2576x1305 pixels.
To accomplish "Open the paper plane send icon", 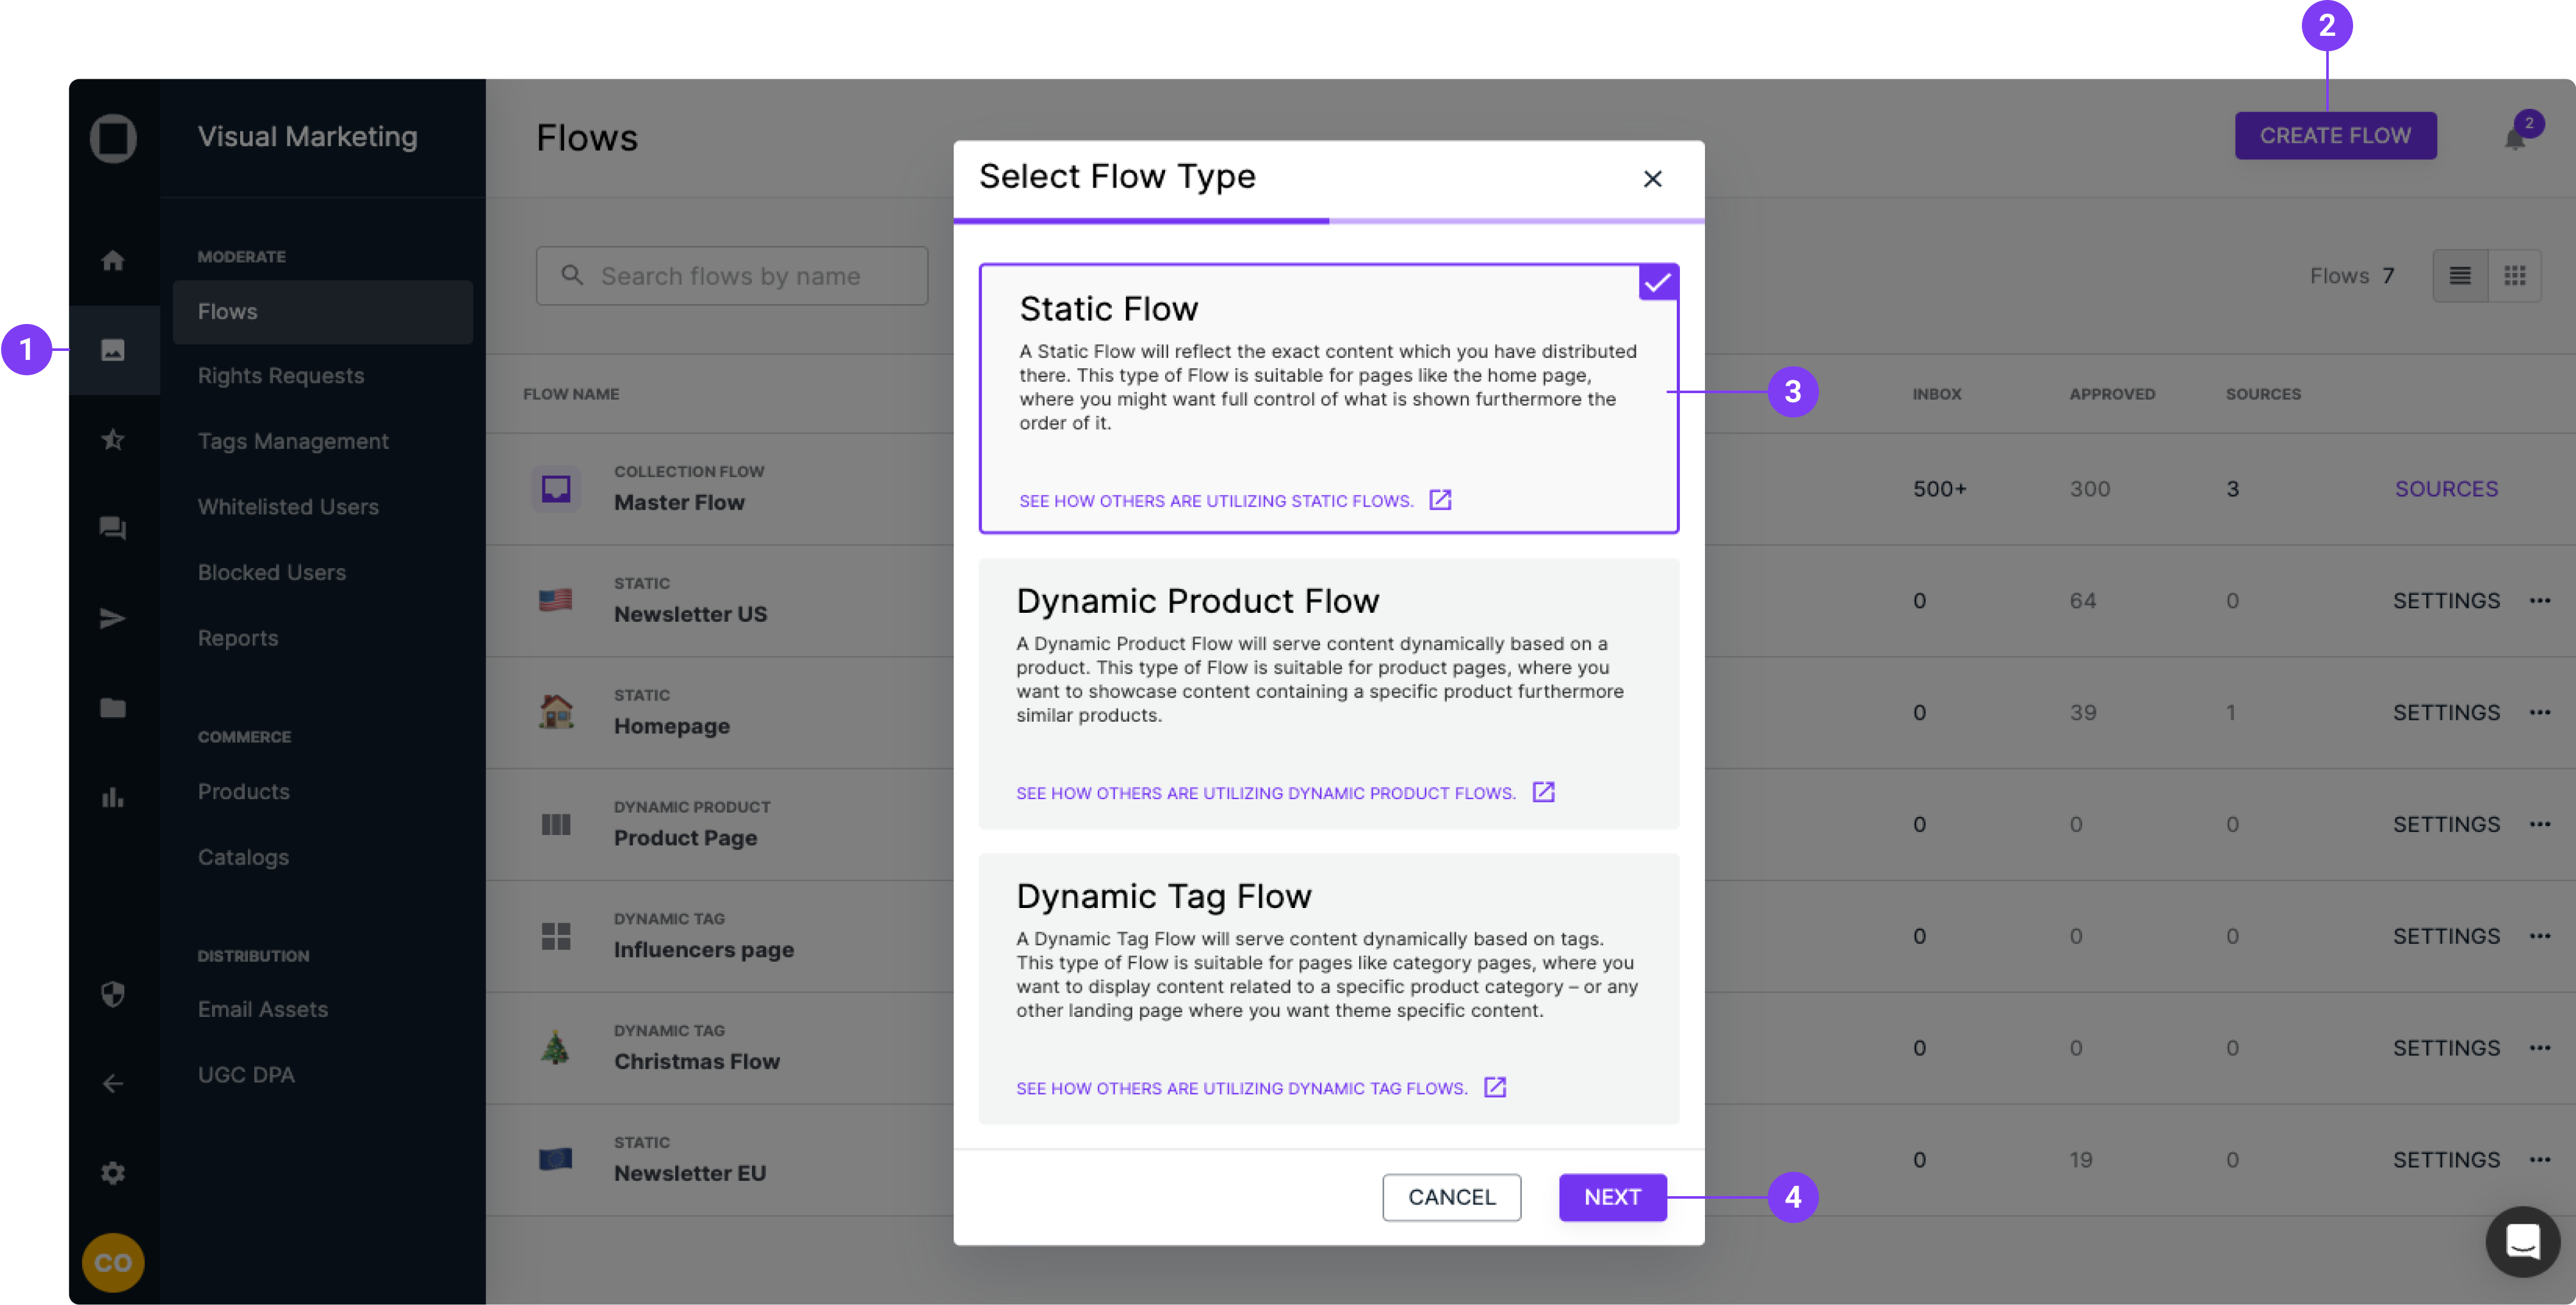I will pyautogui.click(x=113, y=618).
